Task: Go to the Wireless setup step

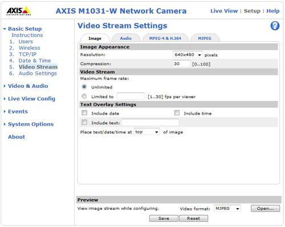Action: [29, 48]
